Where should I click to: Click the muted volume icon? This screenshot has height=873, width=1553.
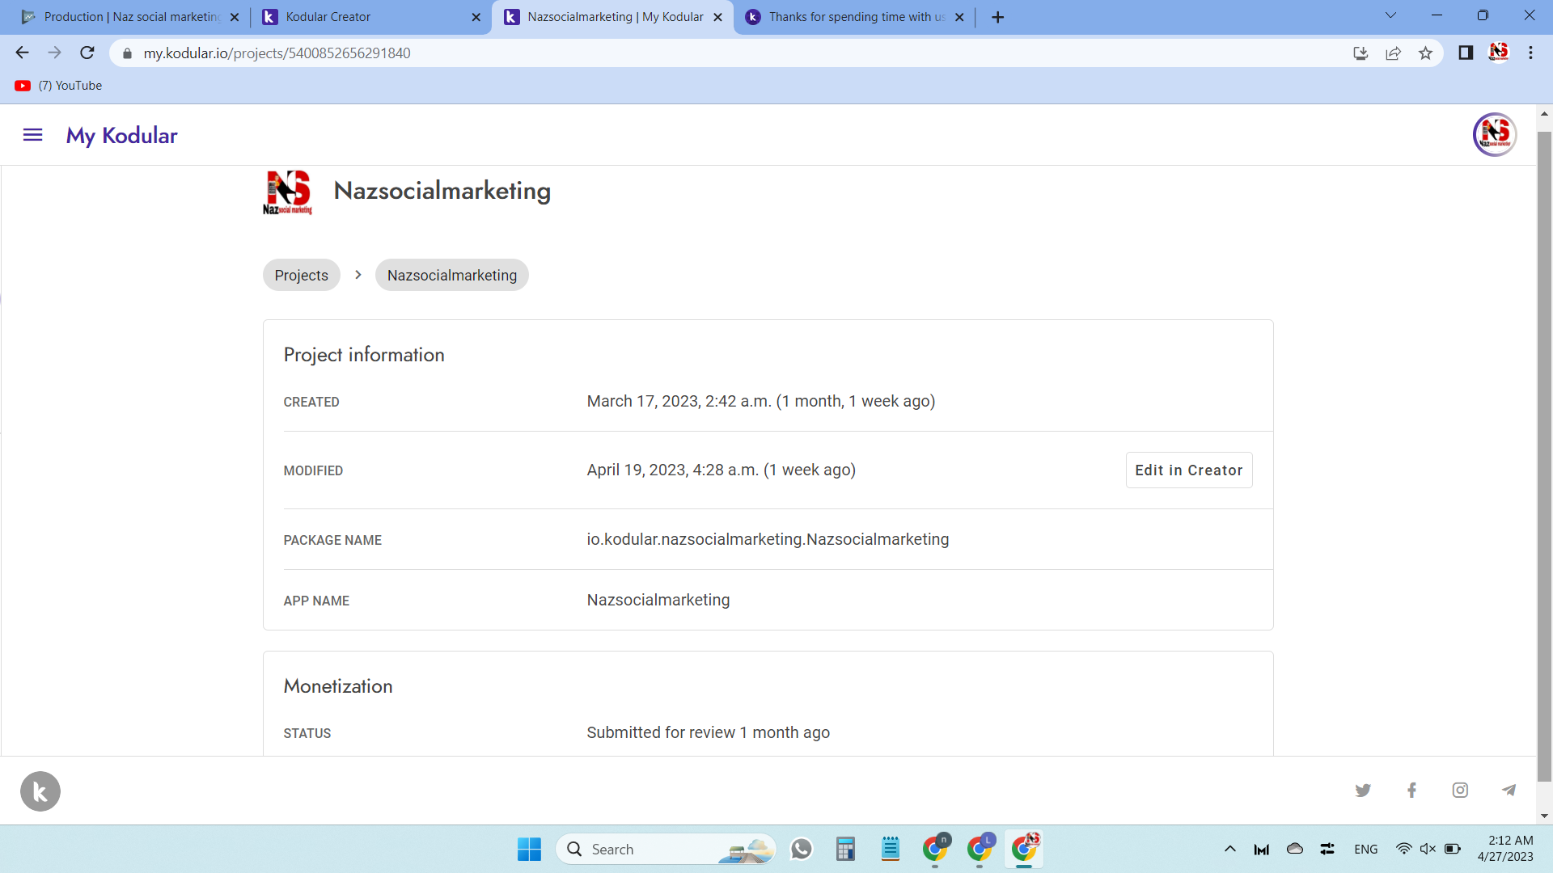[x=1428, y=850]
